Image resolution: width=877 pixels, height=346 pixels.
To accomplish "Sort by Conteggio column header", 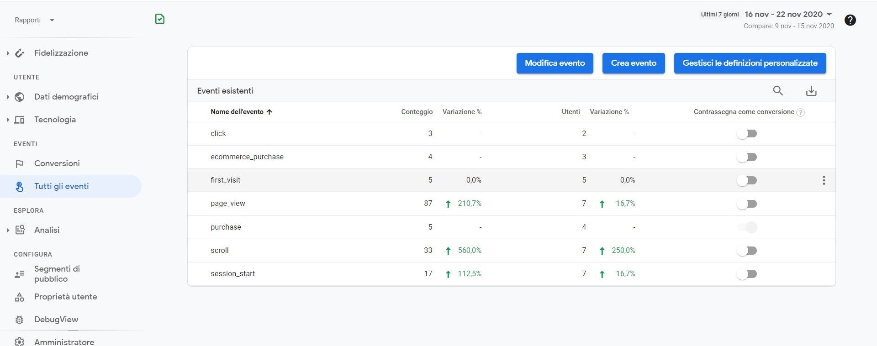I will coord(417,112).
